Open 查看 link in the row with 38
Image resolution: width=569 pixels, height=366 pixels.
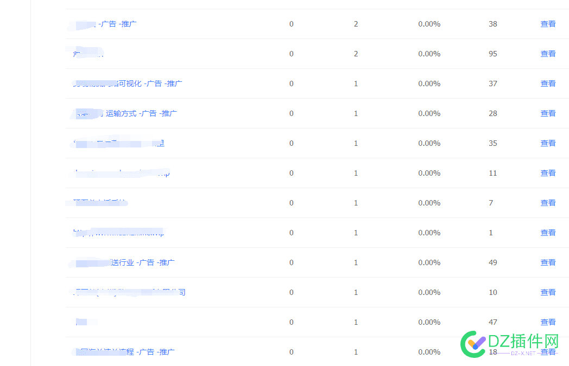click(548, 24)
